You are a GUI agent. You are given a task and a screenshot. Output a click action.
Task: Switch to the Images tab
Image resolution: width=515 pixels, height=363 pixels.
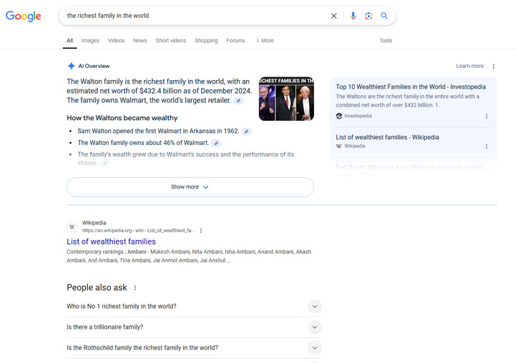(90, 41)
